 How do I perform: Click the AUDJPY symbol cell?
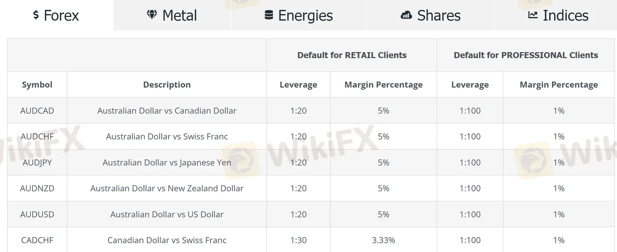37,163
